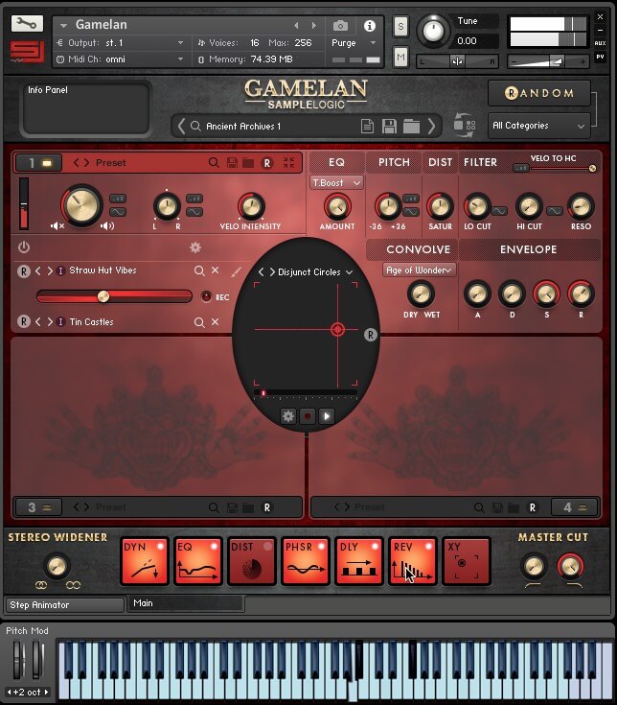Open the PHSR phaser effect module
Viewport: 617px width, 705px height.
[x=306, y=561]
